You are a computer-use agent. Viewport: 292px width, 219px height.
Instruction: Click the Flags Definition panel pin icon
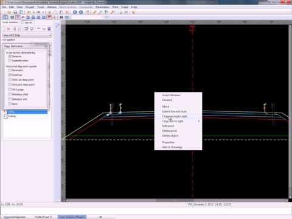46,46
